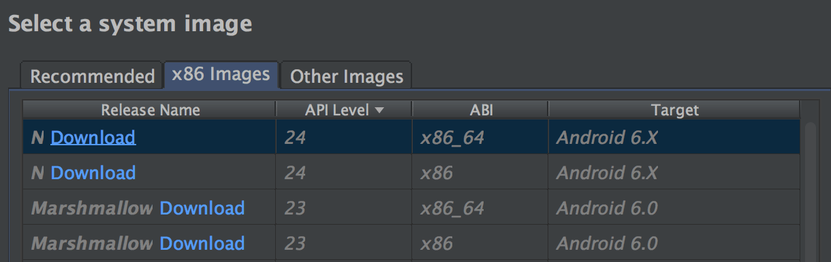Select the x86 Images tab
This screenshot has height=262, width=831.
(221, 75)
